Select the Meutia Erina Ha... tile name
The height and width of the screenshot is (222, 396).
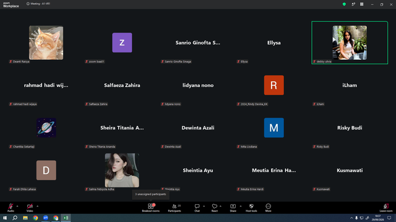[273, 170]
